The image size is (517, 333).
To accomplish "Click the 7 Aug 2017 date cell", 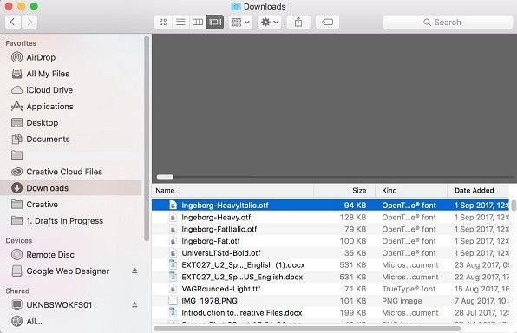I will click(481, 301).
